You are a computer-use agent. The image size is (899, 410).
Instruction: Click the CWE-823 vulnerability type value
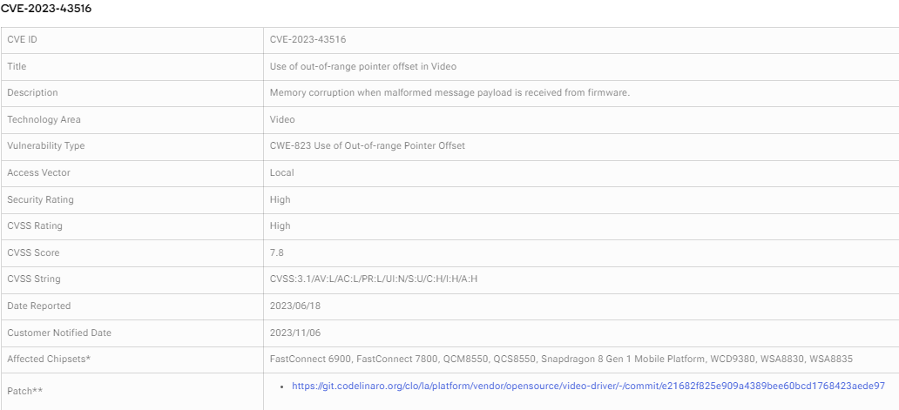pos(367,146)
